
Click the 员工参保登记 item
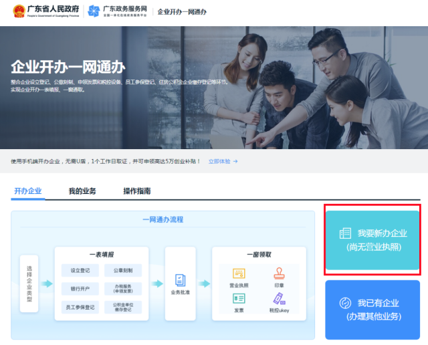point(80,308)
